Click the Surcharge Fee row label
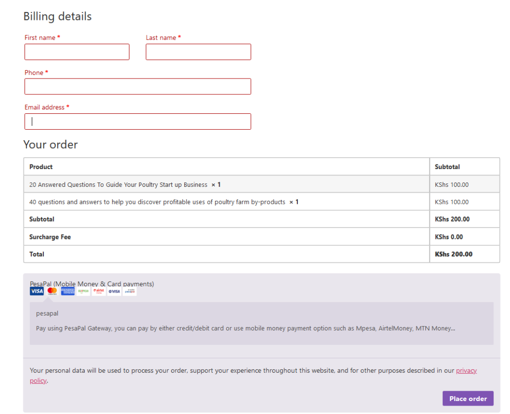The height and width of the screenshot is (414, 510). 50,237
